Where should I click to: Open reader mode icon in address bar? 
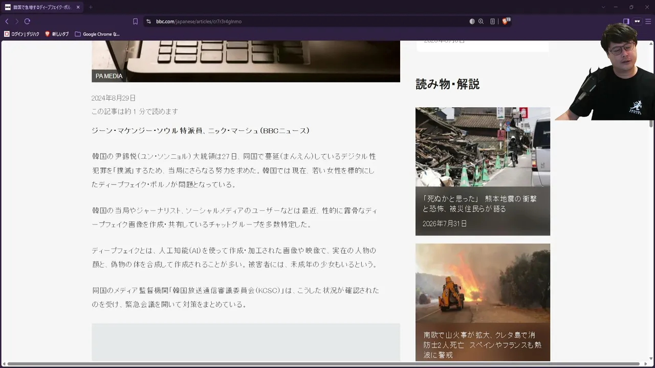pos(492,21)
